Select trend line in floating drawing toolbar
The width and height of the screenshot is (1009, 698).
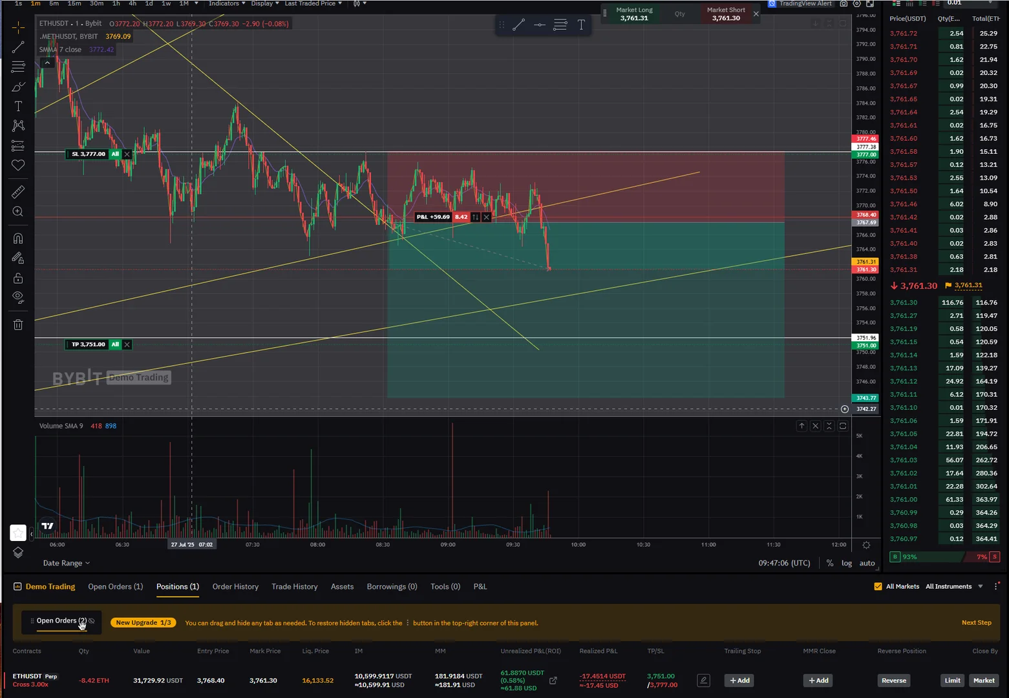(x=518, y=25)
